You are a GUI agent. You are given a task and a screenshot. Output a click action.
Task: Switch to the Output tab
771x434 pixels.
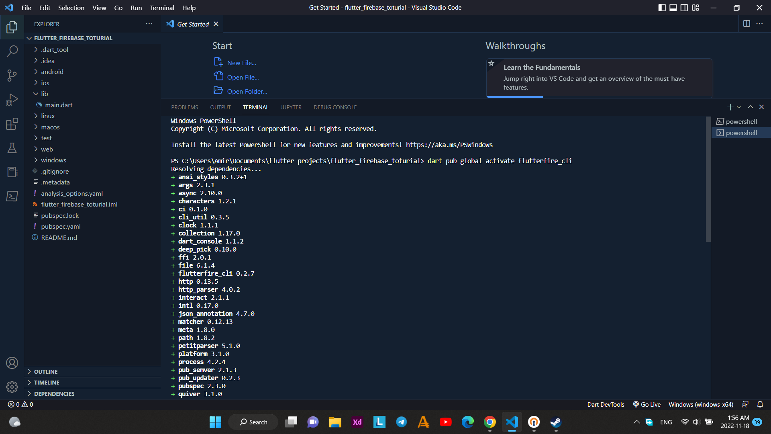(220, 107)
